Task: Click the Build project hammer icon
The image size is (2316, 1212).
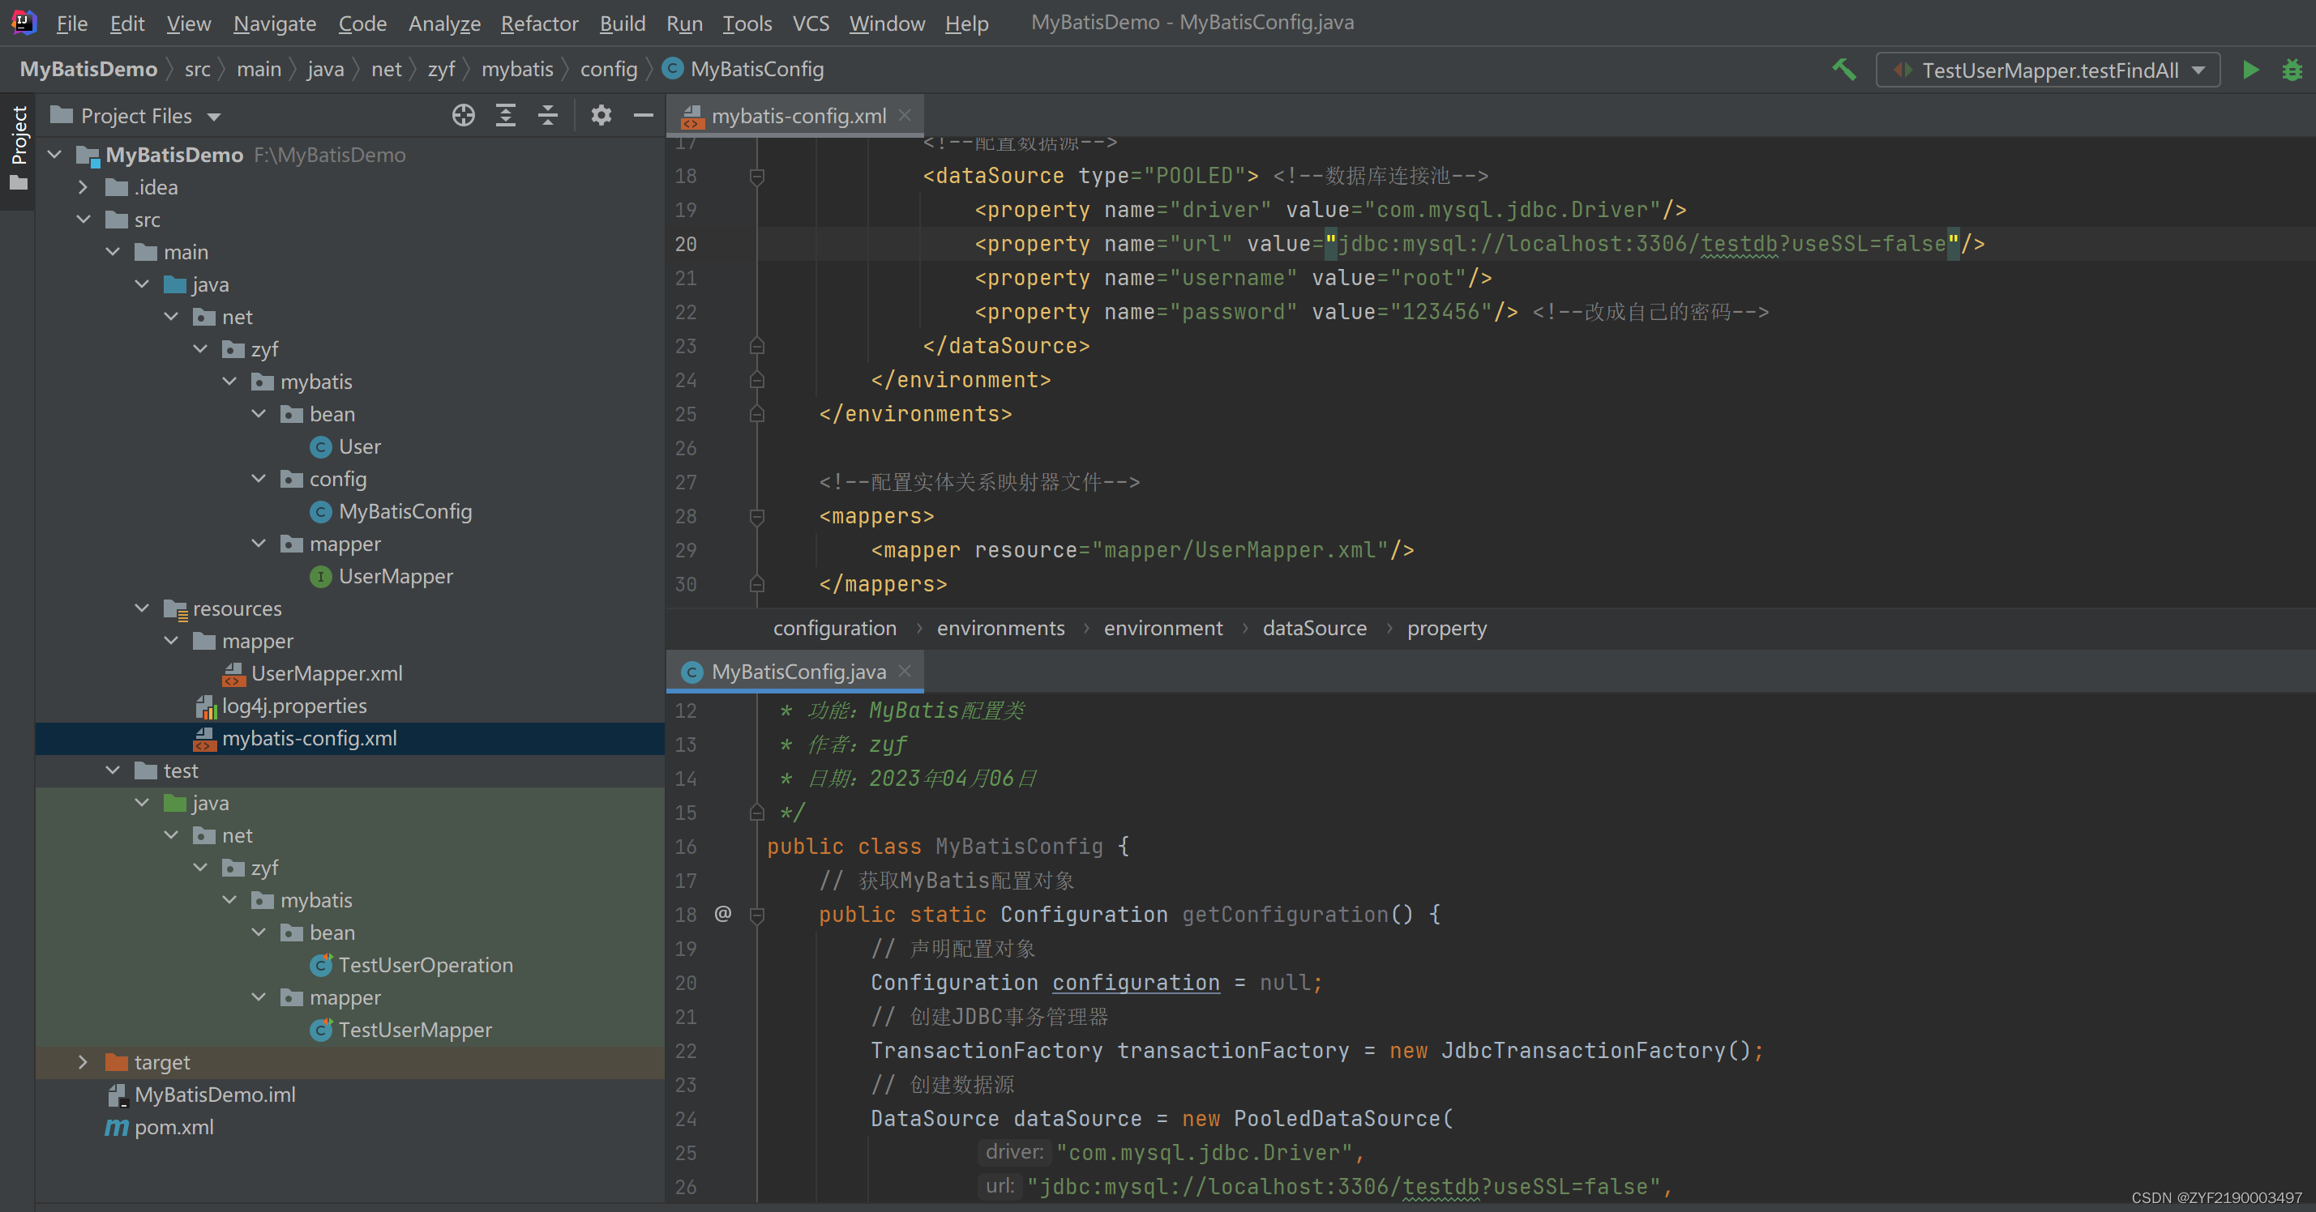Action: click(1844, 69)
